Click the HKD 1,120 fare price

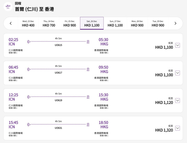164,102
